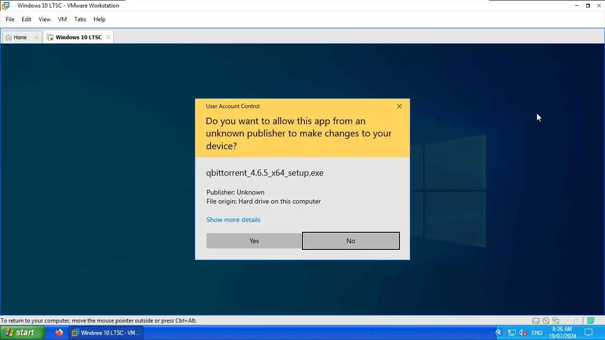Launch Firefox from the taskbar

click(59, 332)
